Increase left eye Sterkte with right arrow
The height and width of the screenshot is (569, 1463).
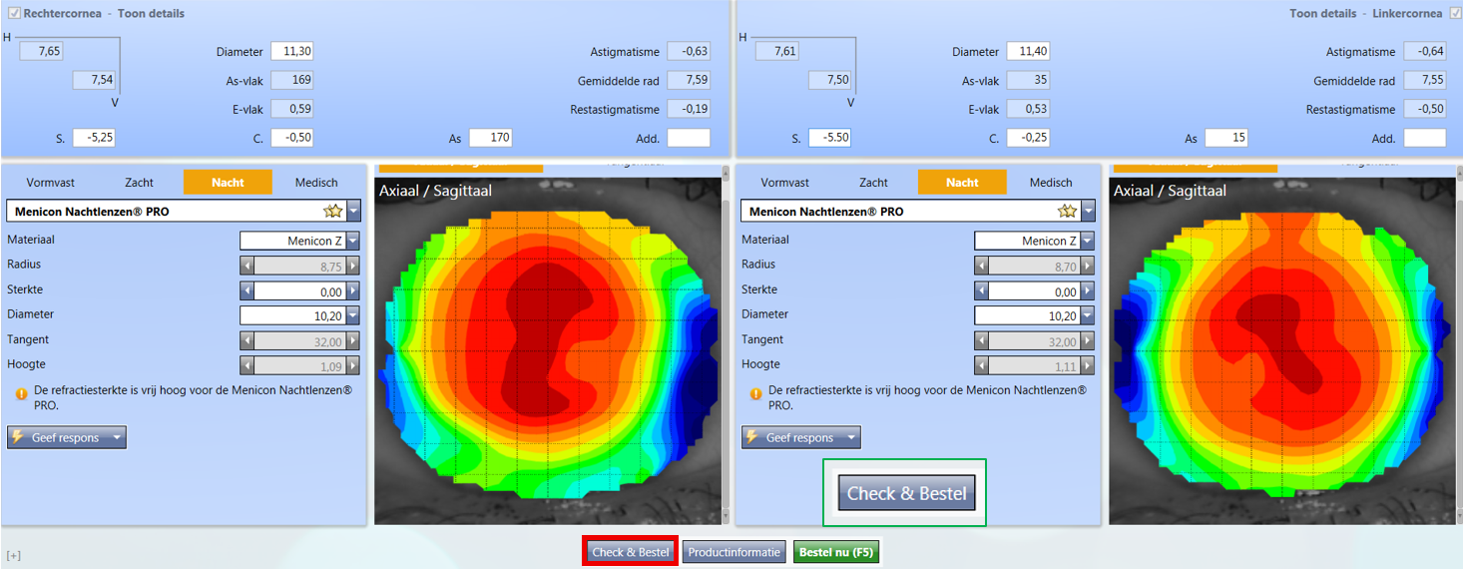pos(1087,291)
